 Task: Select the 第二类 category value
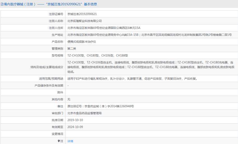[72, 48]
